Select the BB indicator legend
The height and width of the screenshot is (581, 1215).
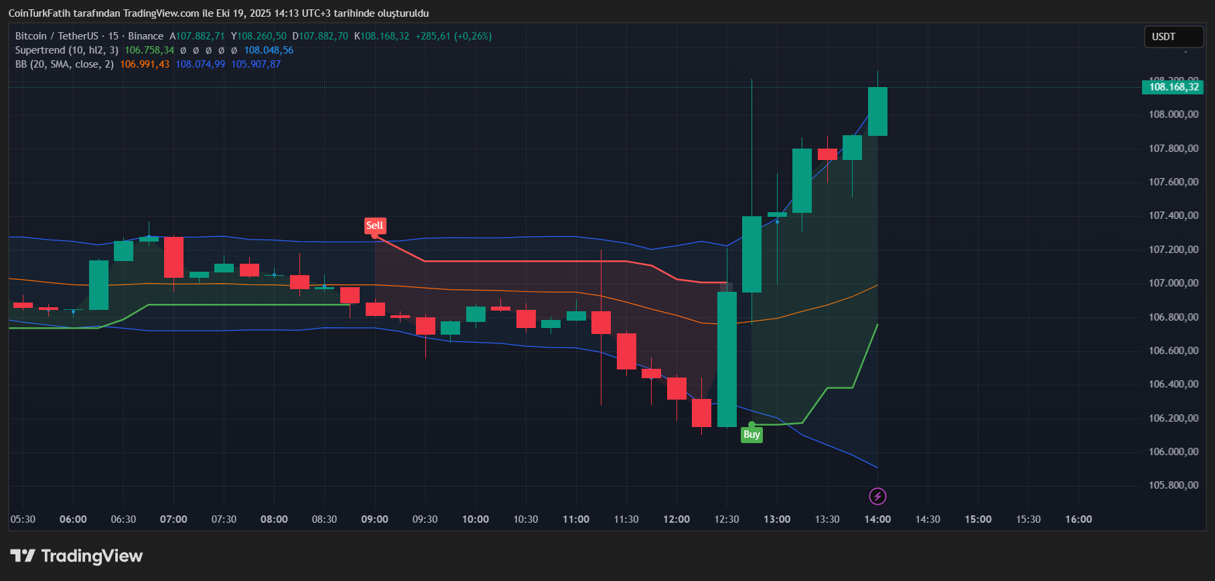tap(64, 64)
